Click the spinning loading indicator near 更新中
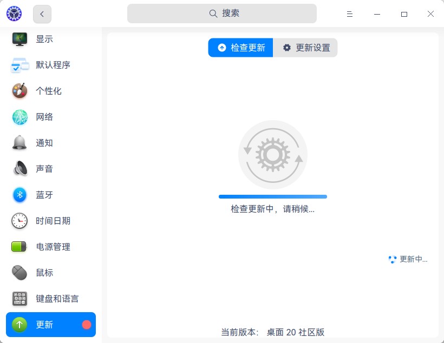Image resolution: width=444 pixels, height=343 pixels. [x=393, y=259]
